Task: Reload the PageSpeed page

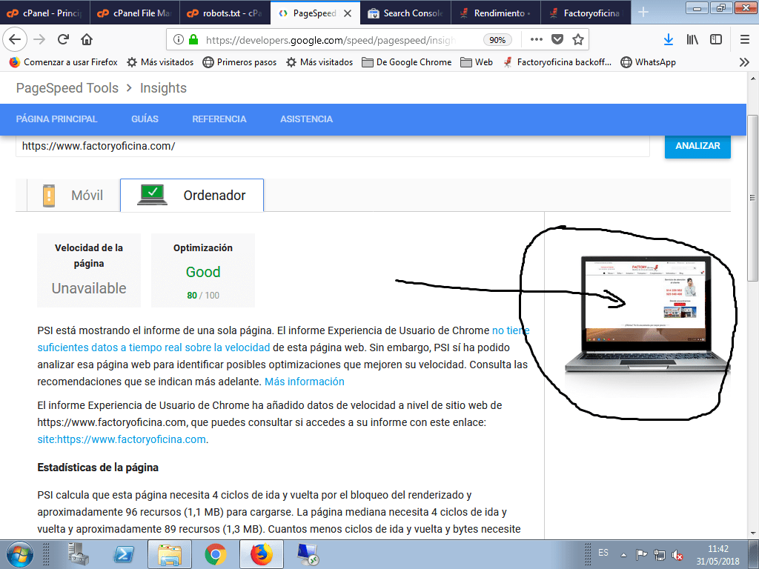Action: [x=63, y=39]
